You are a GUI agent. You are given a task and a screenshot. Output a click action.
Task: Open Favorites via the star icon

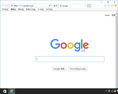[x=109, y=6]
